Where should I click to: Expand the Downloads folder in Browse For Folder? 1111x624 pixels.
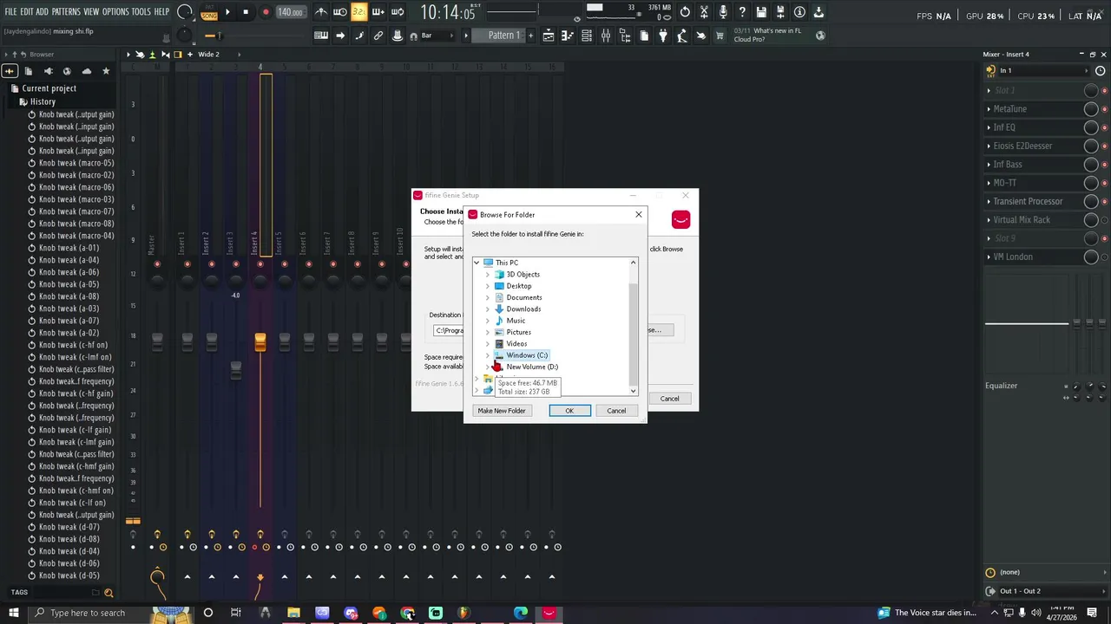click(x=488, y=309)
